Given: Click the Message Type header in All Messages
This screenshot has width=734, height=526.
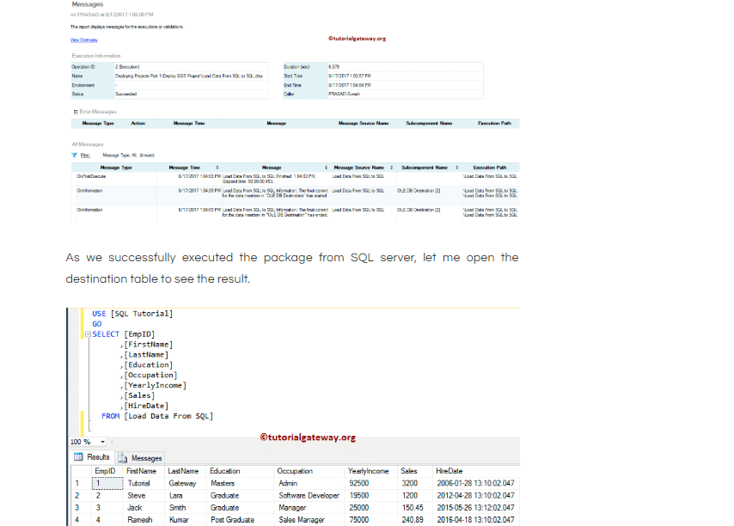Looking at the screenshot, I should click(116, 168).
